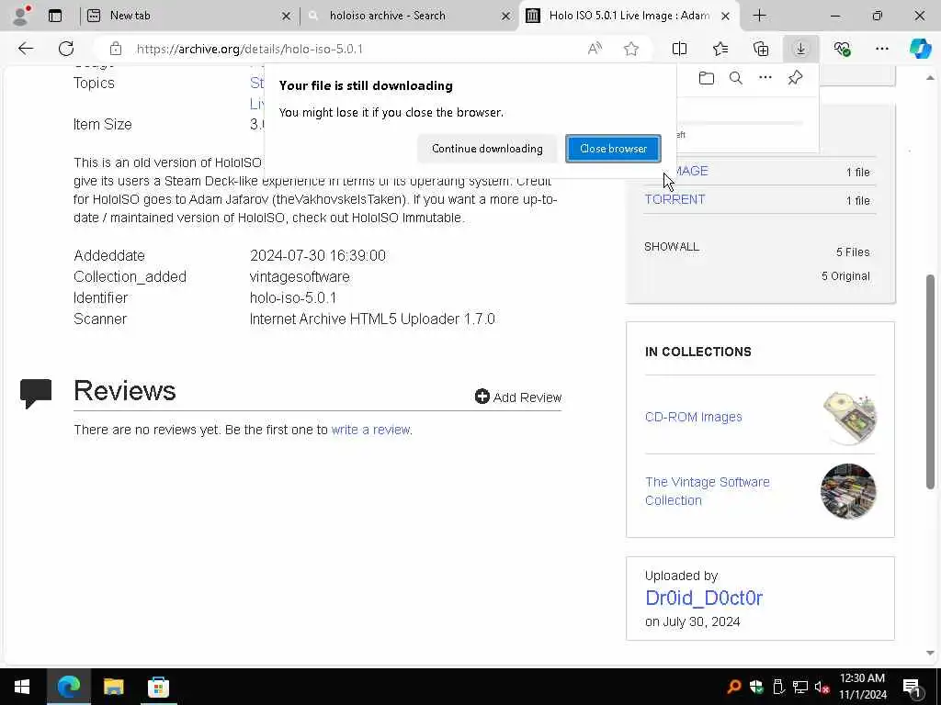Close the Holo ISO 5.0.1 tab
941x705 pixels.
tap(725, 17)
